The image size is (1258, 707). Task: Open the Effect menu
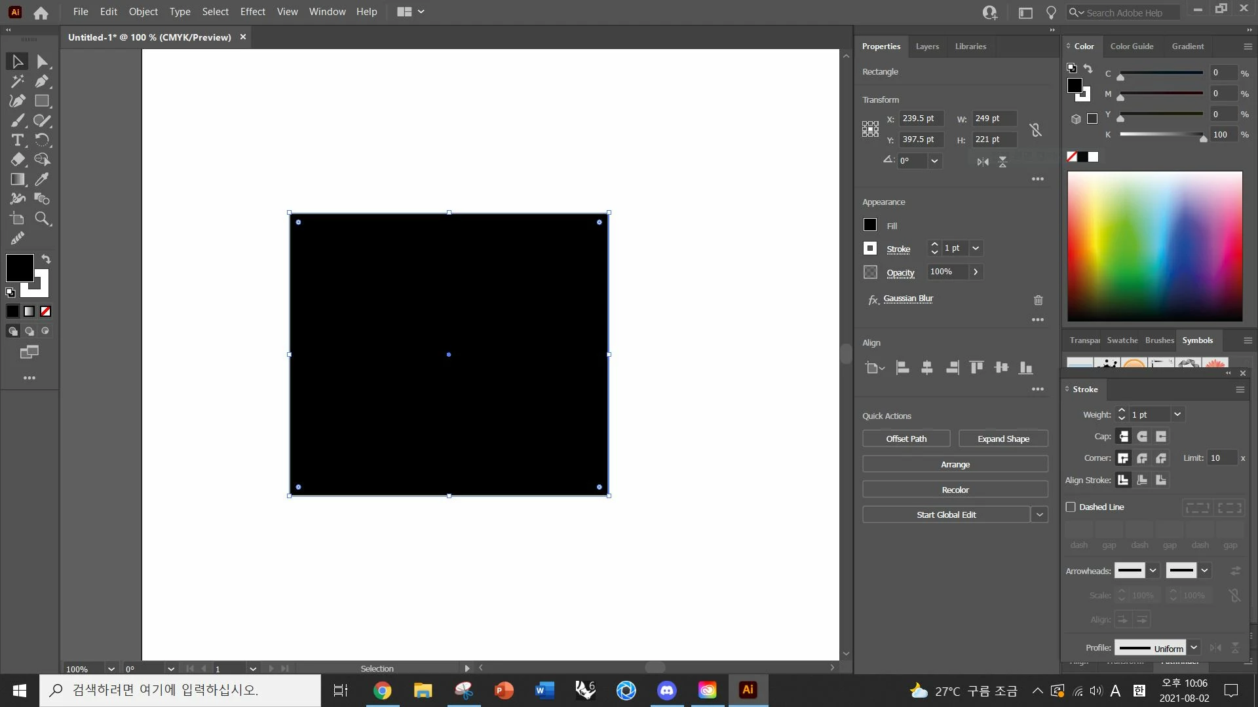(x=252, y=12)
